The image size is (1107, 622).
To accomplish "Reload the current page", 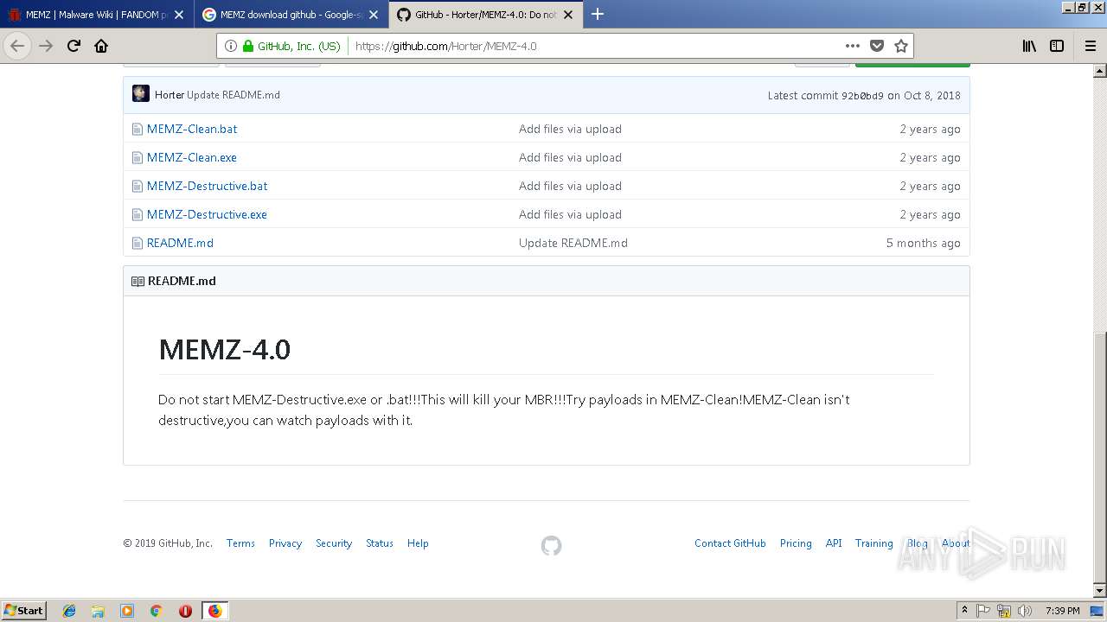I will coord(74,46).
